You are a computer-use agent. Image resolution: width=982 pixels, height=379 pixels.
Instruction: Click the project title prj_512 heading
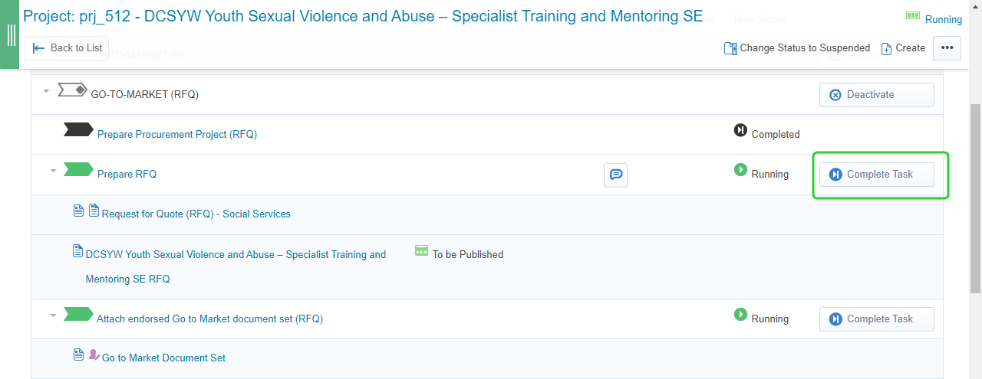coord(363,16)
